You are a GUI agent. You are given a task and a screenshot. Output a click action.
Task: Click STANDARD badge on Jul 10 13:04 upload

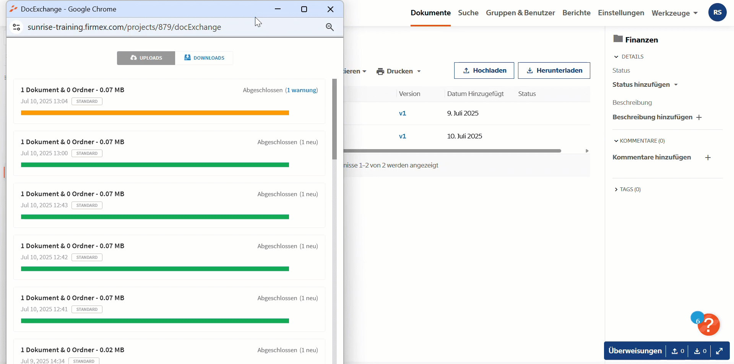87,101
